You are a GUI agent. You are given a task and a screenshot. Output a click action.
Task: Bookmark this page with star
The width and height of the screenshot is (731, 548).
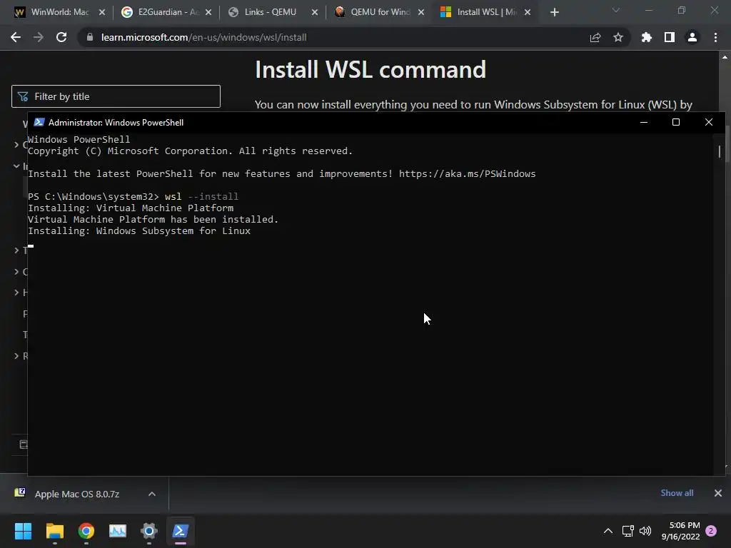point(618,37)
